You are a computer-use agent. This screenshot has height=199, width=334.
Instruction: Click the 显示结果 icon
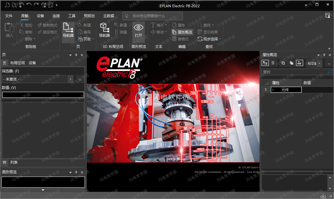point(200,32)
